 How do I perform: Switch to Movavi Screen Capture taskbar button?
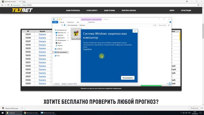click(48, 113)
